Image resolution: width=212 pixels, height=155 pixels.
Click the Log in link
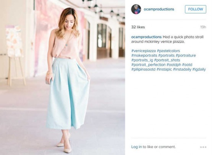point(136,147)
